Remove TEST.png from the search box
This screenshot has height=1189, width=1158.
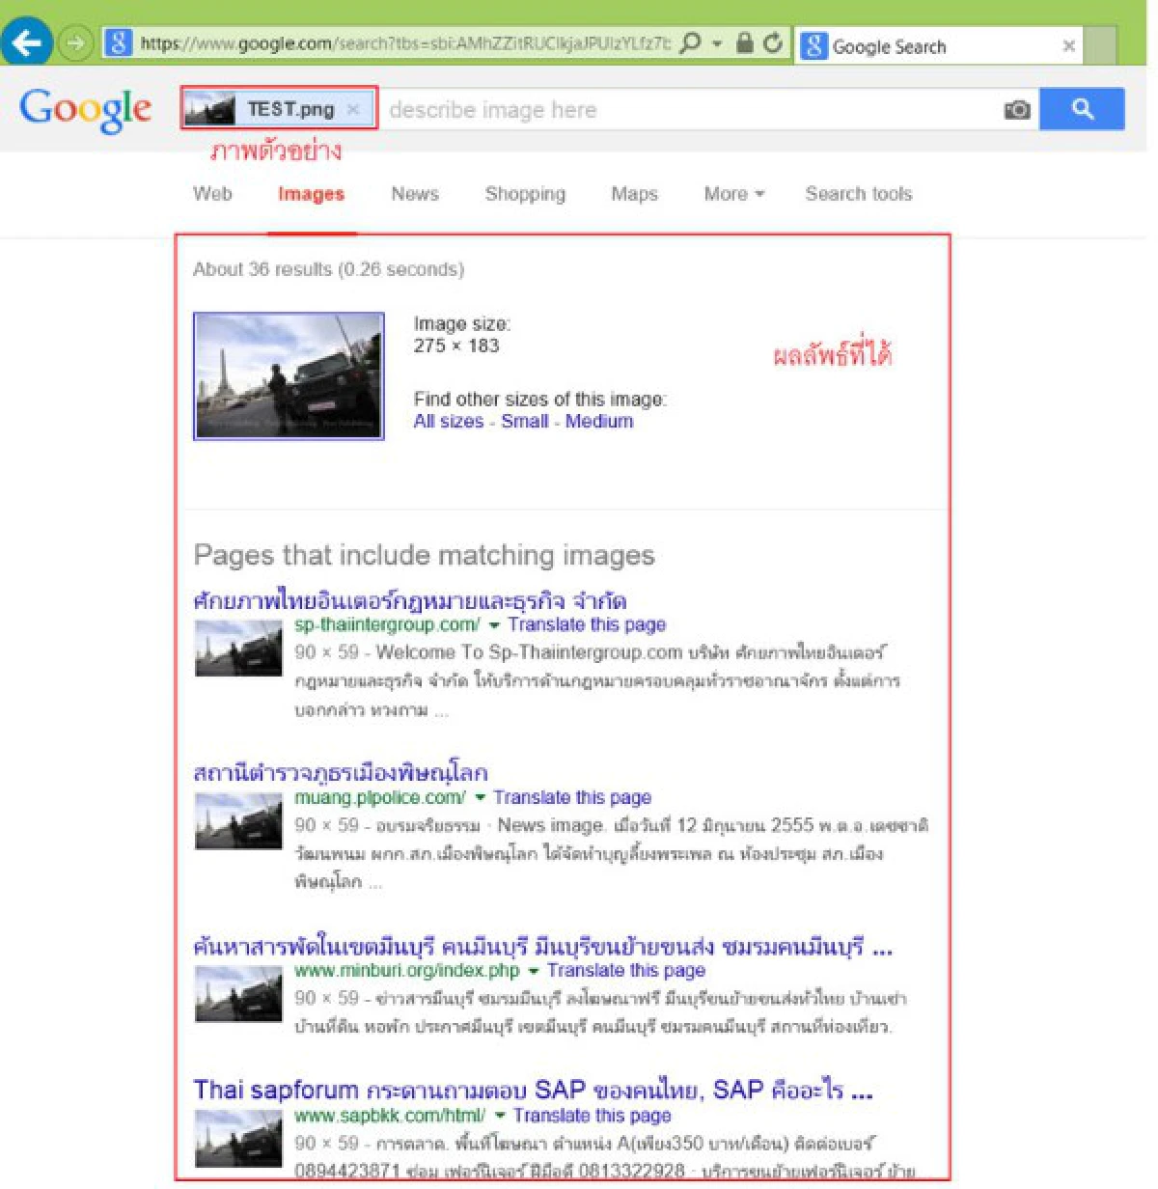[353, 110]
